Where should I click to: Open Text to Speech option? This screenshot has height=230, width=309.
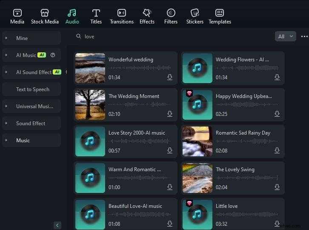(x=33, y=89)
